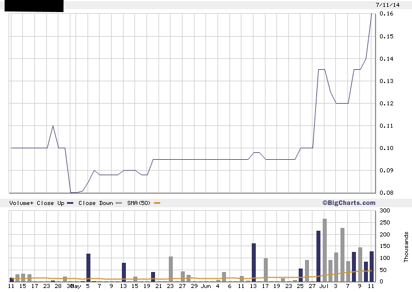
Task: Click the Volume+ legend text
Action: coord(21,203)
